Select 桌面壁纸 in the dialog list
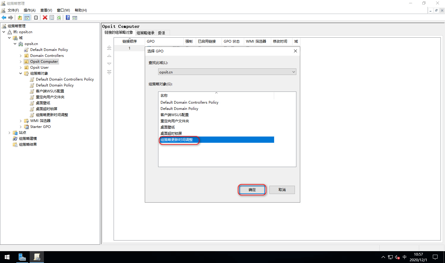 coord(168,127)
